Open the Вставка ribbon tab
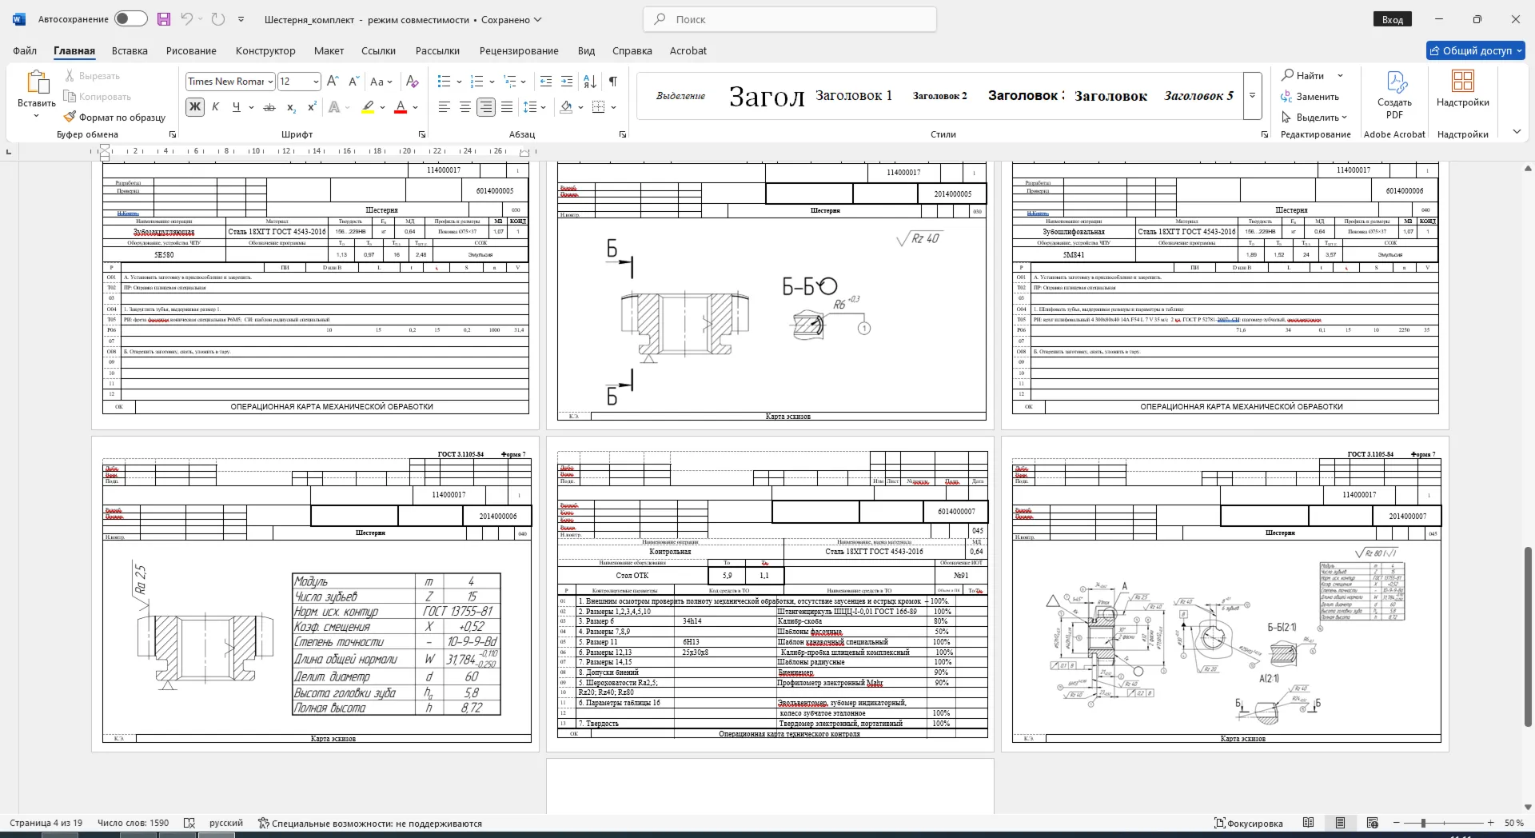 click(130, 50)
